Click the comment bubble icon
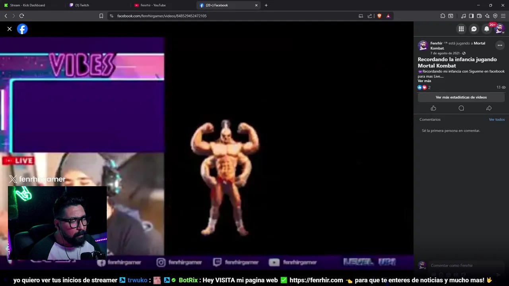 point(461,108)
